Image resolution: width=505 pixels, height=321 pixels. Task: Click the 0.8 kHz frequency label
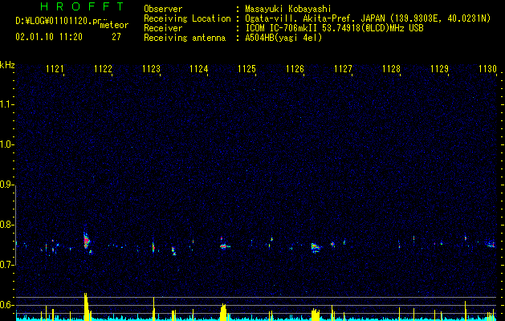pyautogui.click(x=6, y=225)
